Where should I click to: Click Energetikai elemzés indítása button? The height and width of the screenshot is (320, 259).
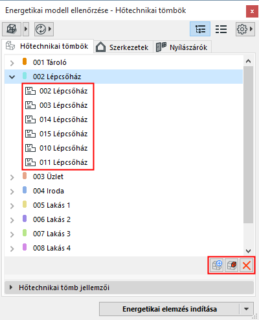[x=170, y=309]
